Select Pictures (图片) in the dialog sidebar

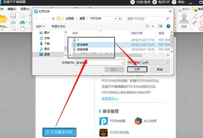click(44, 33)
